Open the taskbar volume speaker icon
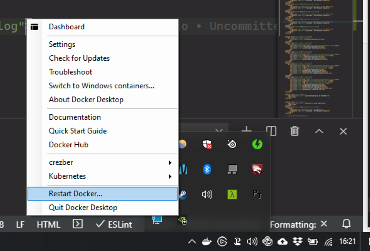Image resolution: width=370 pixels, height=251 pixels. (x=252, y=241)
